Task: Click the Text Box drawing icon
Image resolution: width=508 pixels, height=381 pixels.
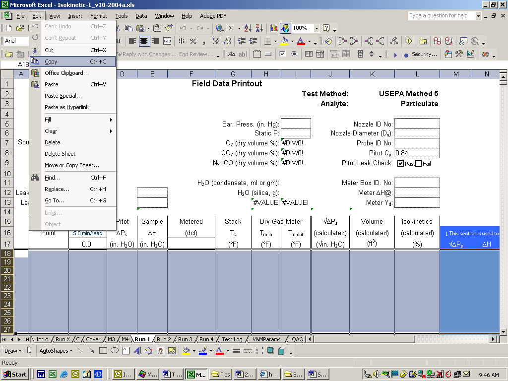Action: click(126, 351)
